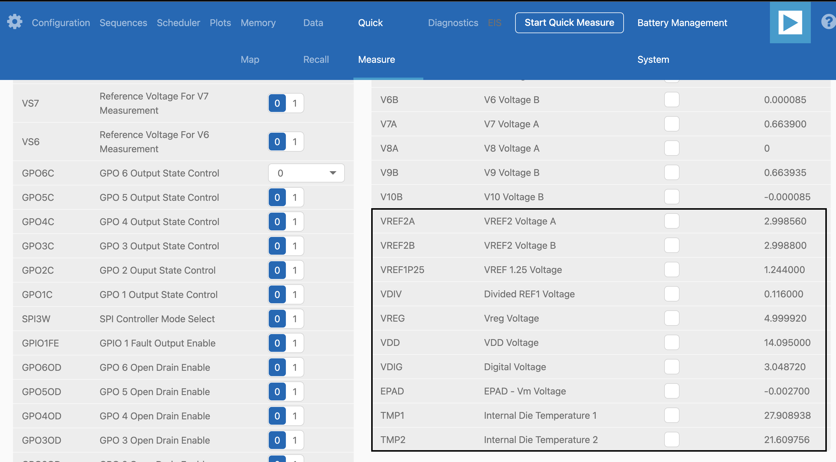Switch to the Map tab
Viewport: 836px width, 462px height.
coord(250,59)
